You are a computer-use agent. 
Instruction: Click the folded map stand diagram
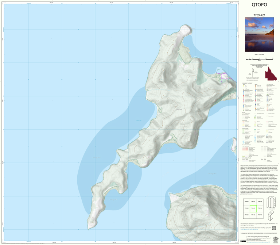(x=271, y=215)
